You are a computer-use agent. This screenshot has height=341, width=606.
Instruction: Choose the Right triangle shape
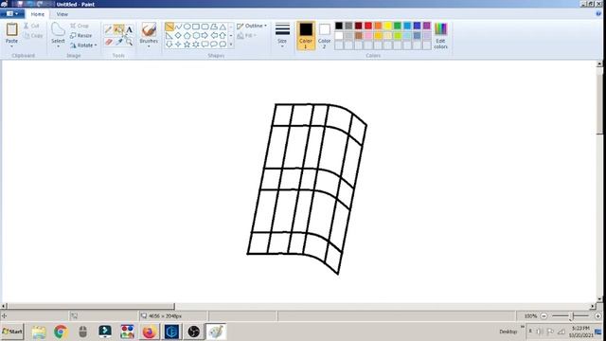[169, 36]
